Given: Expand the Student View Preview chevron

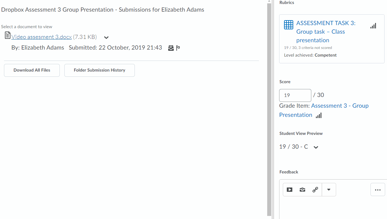Looking at the screenshot, I should [316, 147].
